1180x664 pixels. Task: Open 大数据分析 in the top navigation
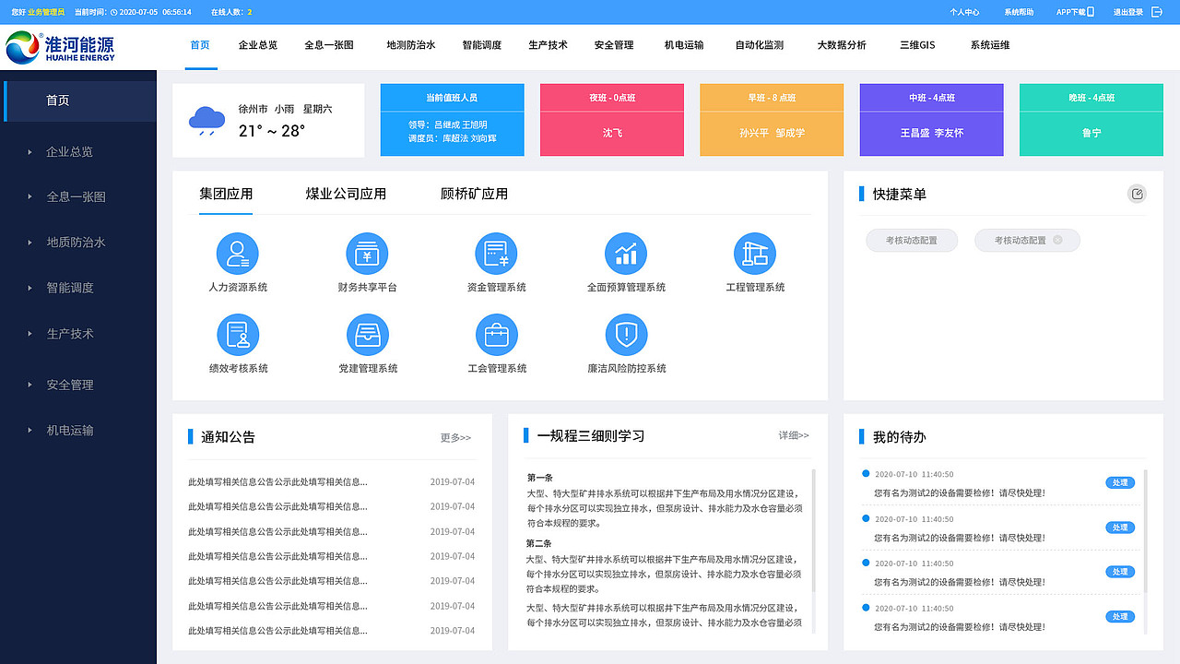click(x=841, y=43)
